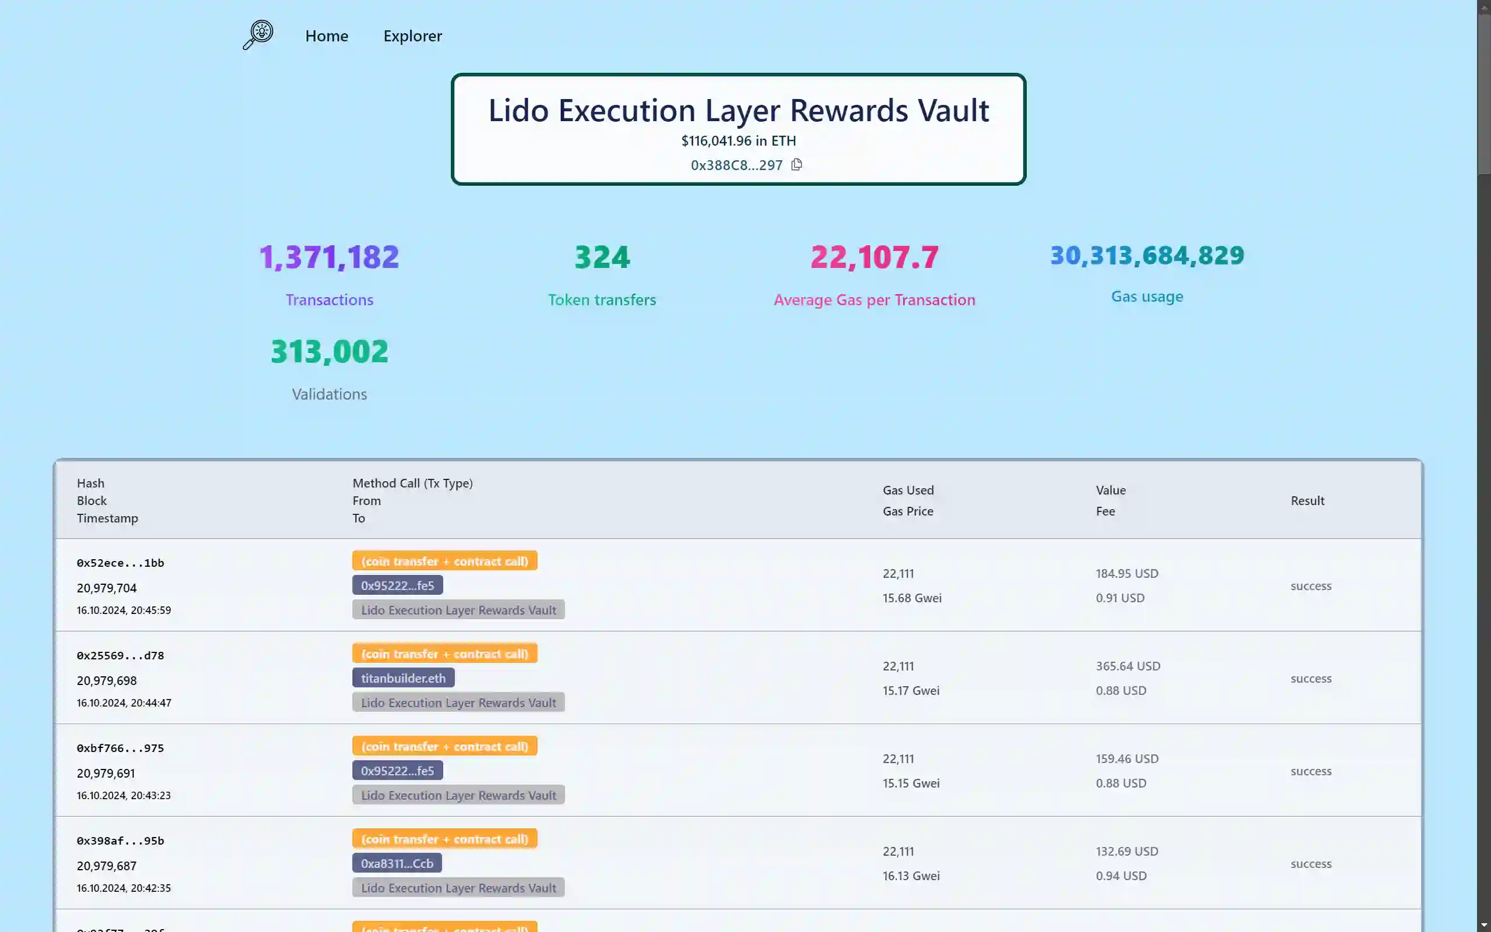Click the 22,107.7 average gas value
The image size is (1491, 932).
point(874,257)
